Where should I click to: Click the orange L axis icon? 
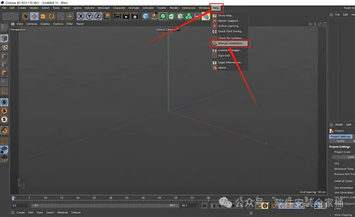click(4, 91)
